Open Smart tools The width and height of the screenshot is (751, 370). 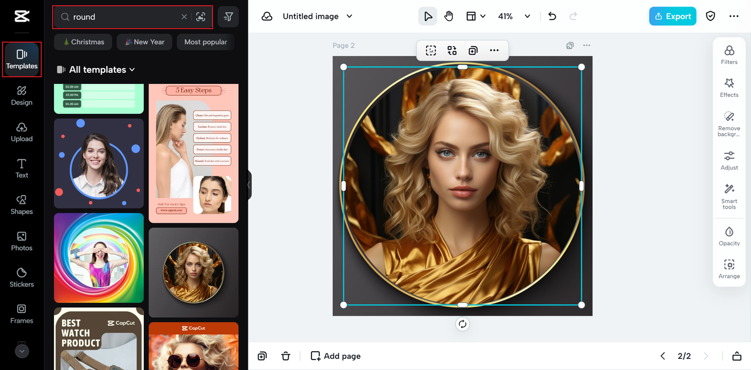coord(729,197)
